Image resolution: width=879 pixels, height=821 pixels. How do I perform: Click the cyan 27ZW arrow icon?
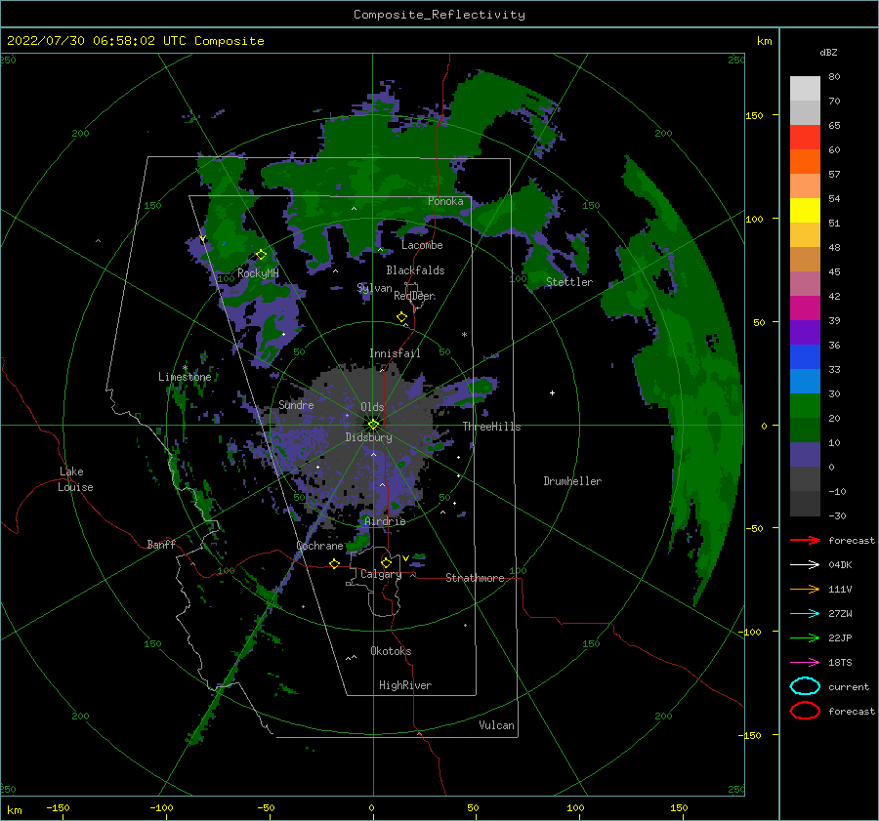click(x=805, y=614)
